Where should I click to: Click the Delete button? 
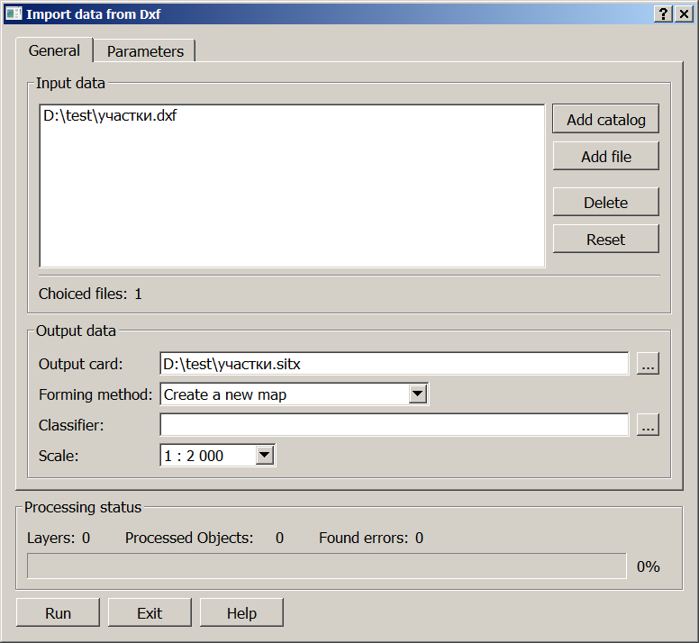coord(605,203)
